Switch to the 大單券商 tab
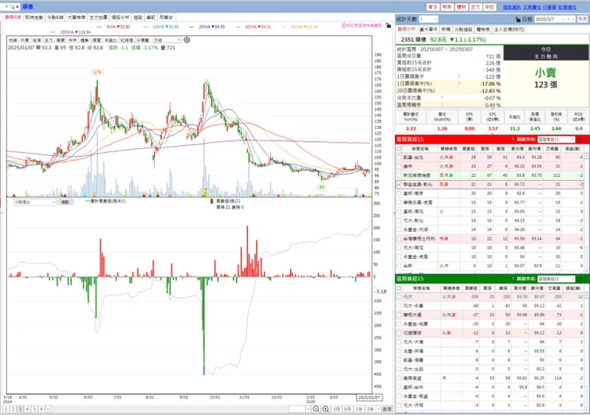 [77, 18]
